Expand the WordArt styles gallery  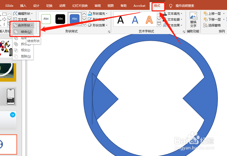click(x=159, y=25)
